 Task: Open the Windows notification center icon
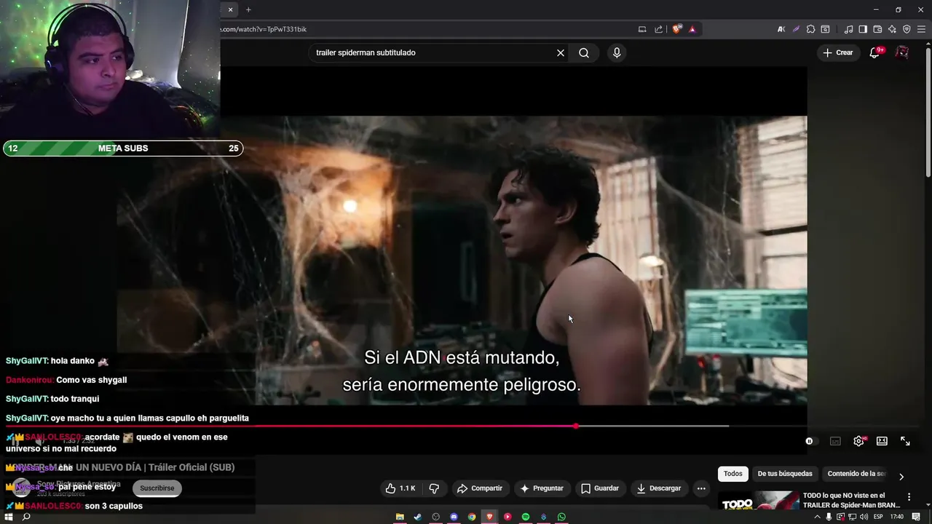pyautogui.click(x=916, y=517)
